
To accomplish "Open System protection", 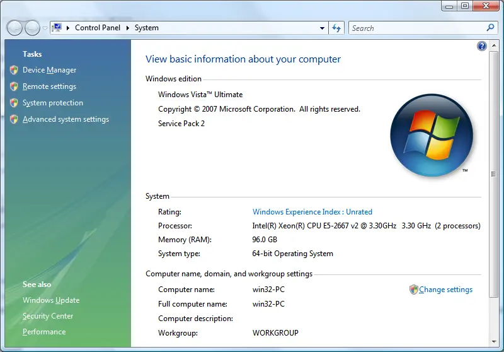I will 53,103.
